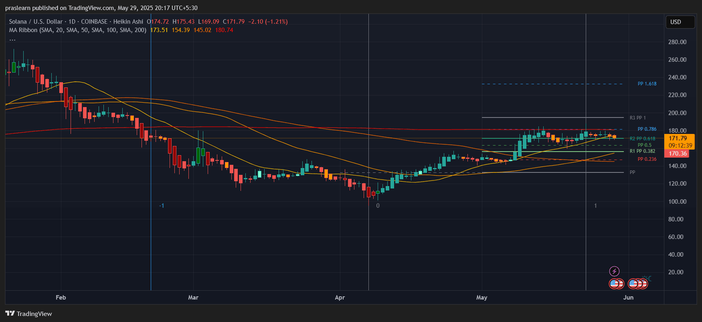Click the low value L169.09
702x322 pixels.
pos(209,22)
